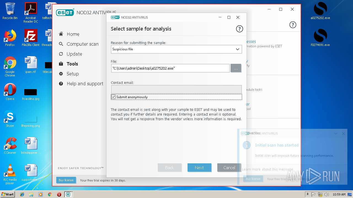Viewport: 353px width, 198px height.
Task: Click Learn more about this message link
Action: (x=268, y=169)
